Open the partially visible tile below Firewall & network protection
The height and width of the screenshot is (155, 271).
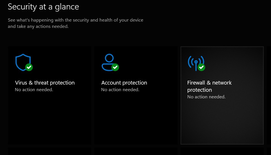pyautogui.click(x=222, y=152)
